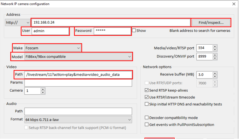
Task: Increase the Camera number stepper
Action: click(x=43, y=89)
